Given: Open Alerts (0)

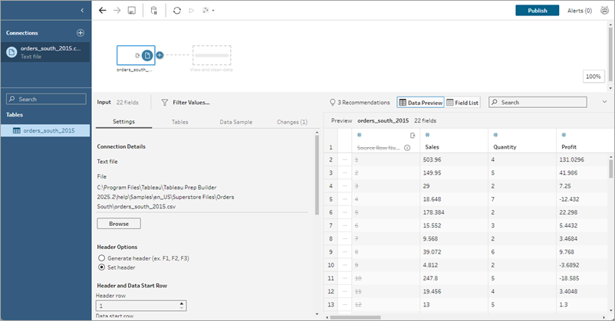Looking at the screenshot, I should [579, 11].
